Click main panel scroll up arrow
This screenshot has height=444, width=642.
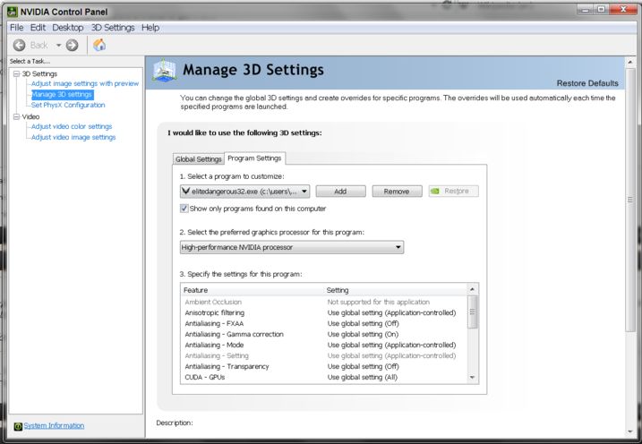[x=630, y=62]
